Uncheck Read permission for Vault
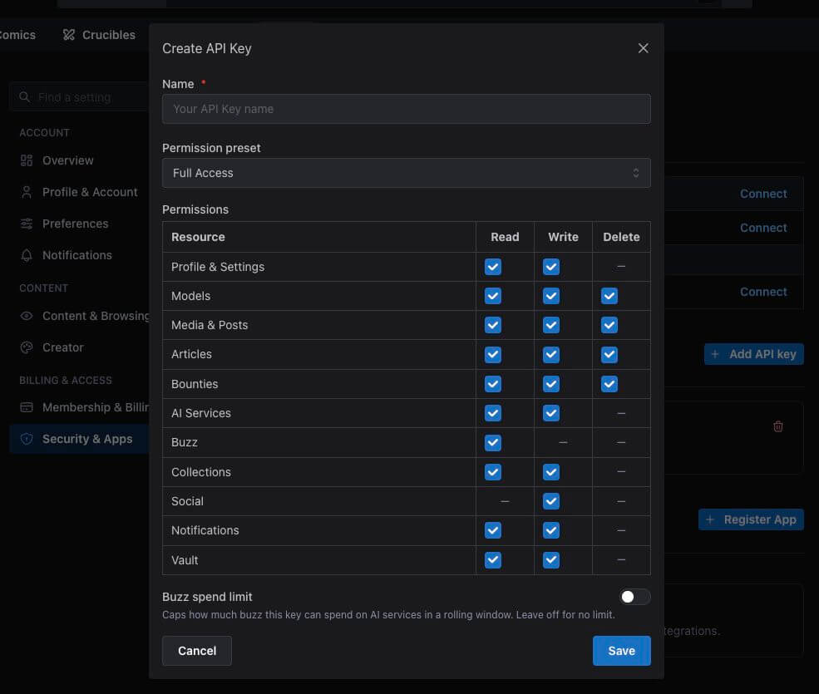819x694 pixels. click(x=492, y=560)
